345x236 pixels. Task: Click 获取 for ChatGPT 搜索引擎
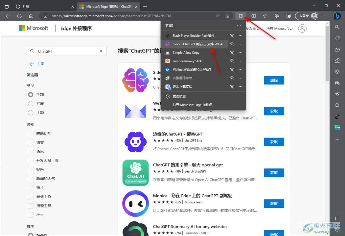coord(274,173)
